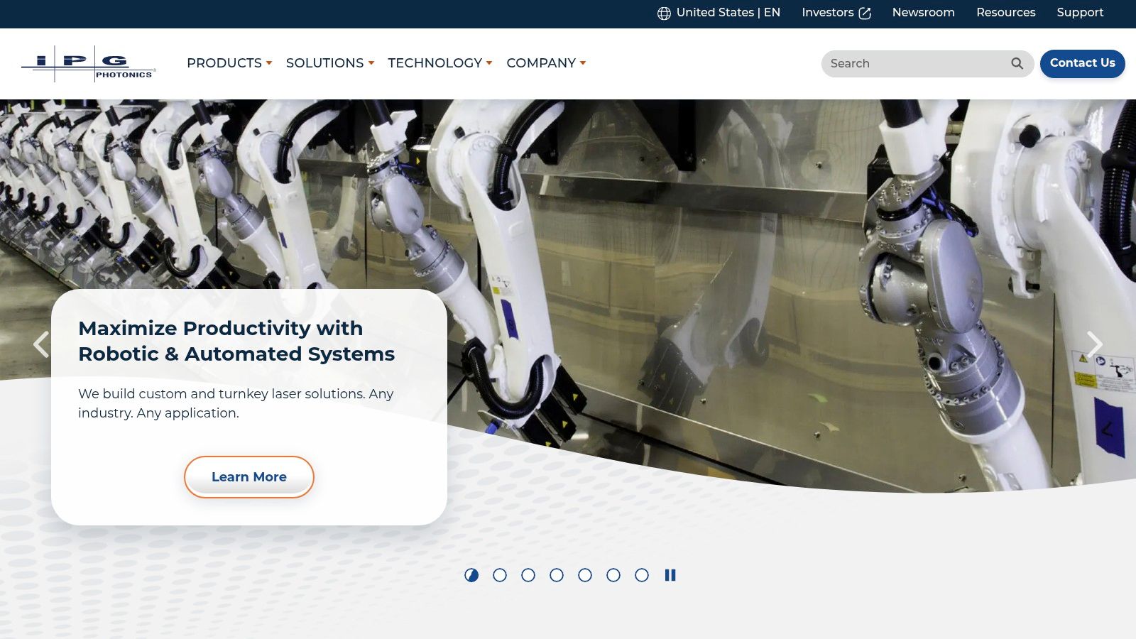This screenshot has height=639, width=1136.
Task: Click the Learn More button
Action: pyautogui.click(x=249, y=477)
